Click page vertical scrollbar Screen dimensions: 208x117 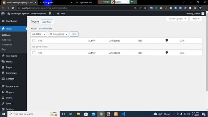[207, 52]
